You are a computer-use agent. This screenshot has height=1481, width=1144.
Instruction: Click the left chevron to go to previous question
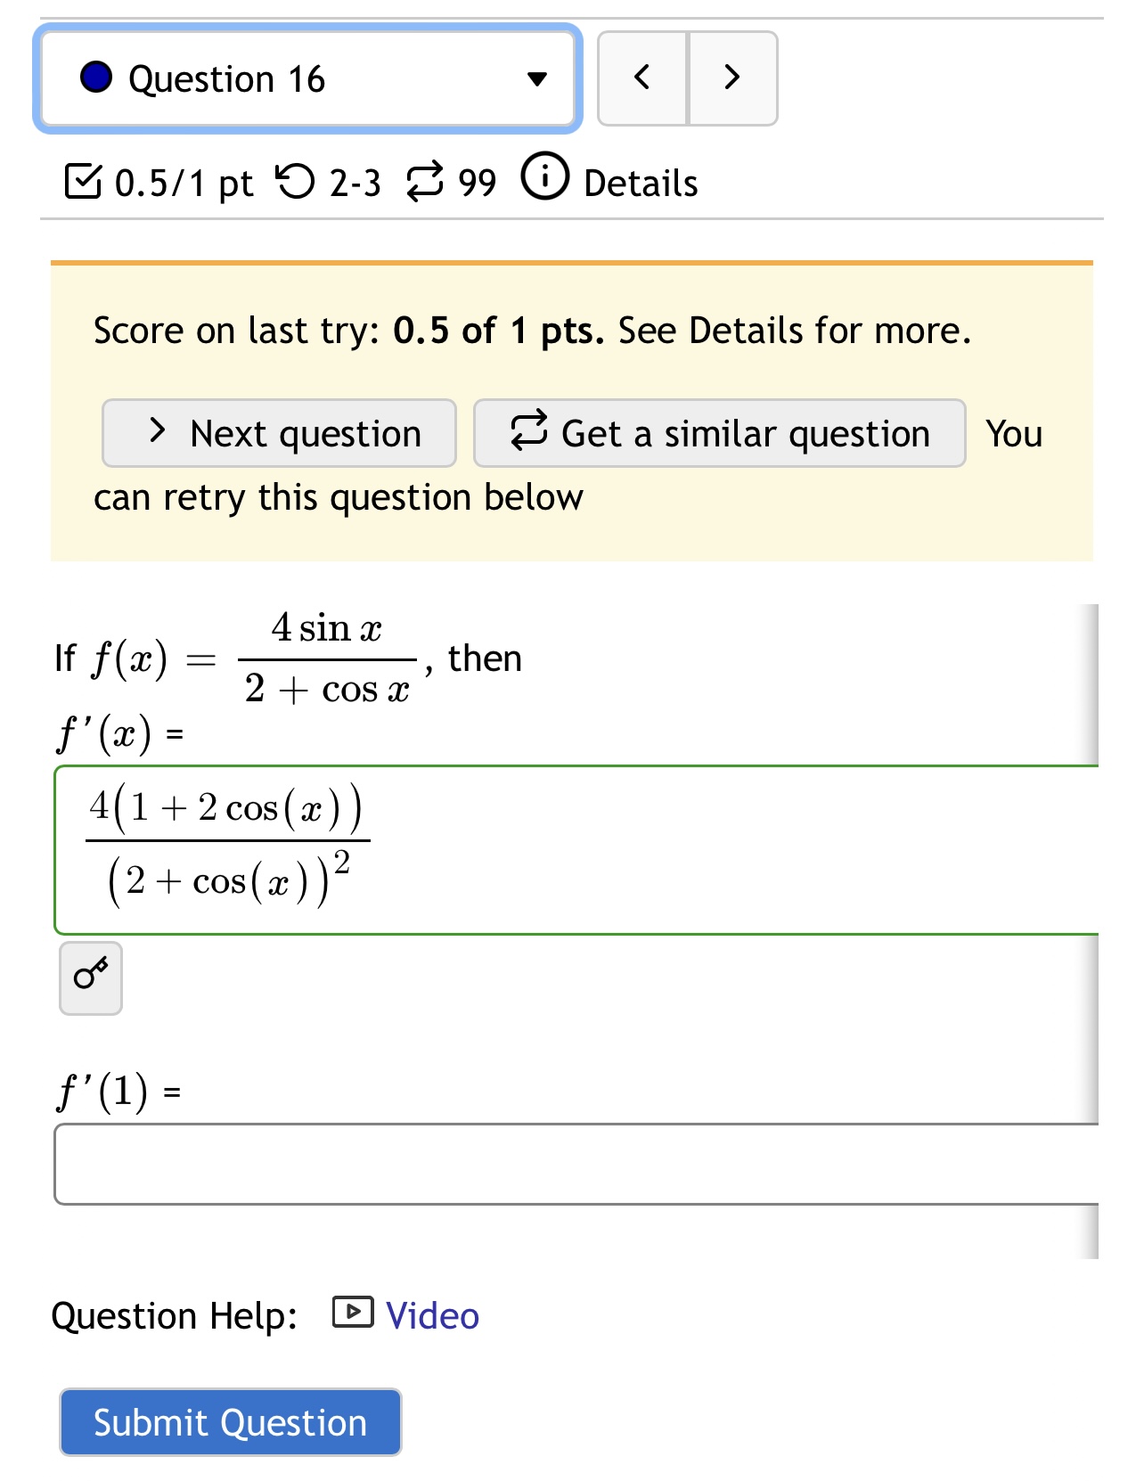(x=643, y=78)
